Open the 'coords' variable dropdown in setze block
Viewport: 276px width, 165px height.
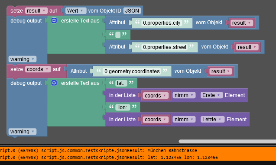38,69
